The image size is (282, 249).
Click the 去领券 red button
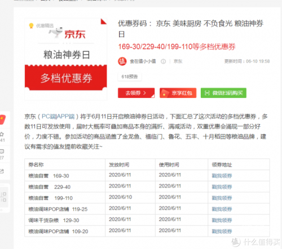[136, 93]
